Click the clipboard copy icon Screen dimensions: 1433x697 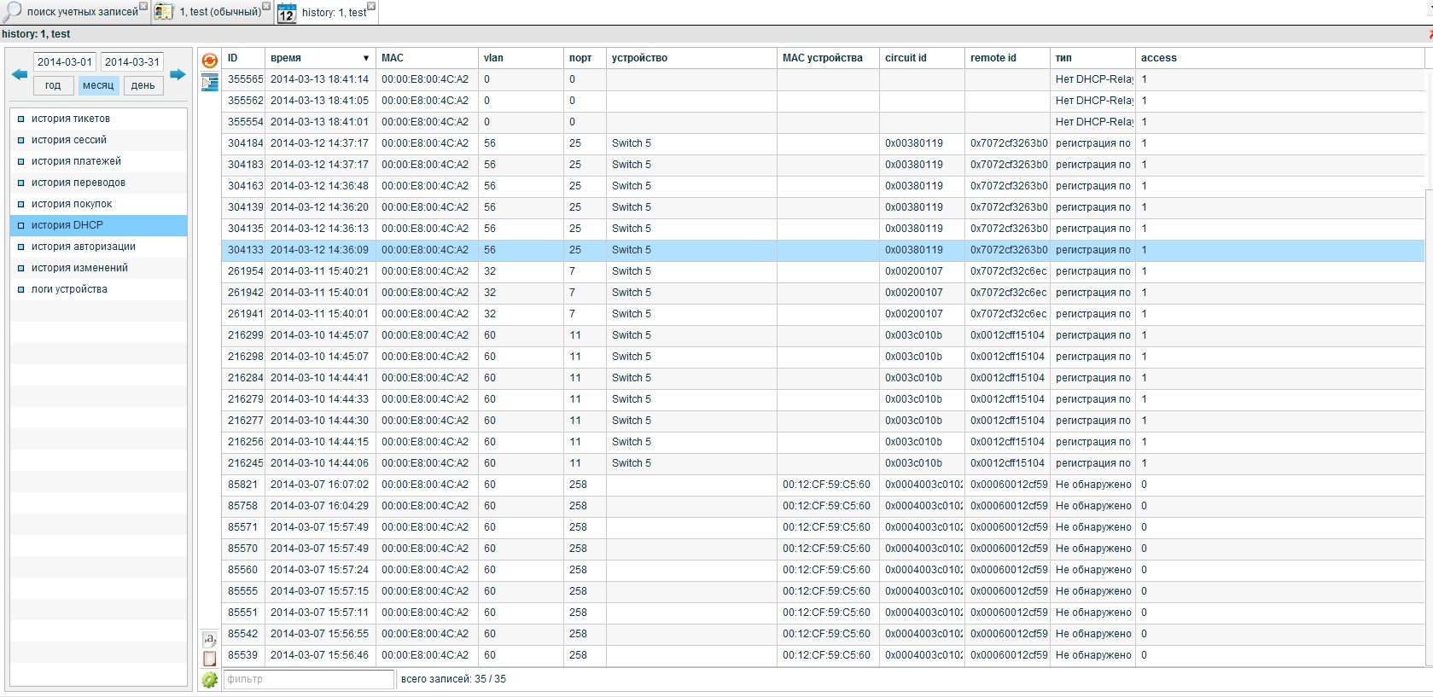click(x=209, y=659)
